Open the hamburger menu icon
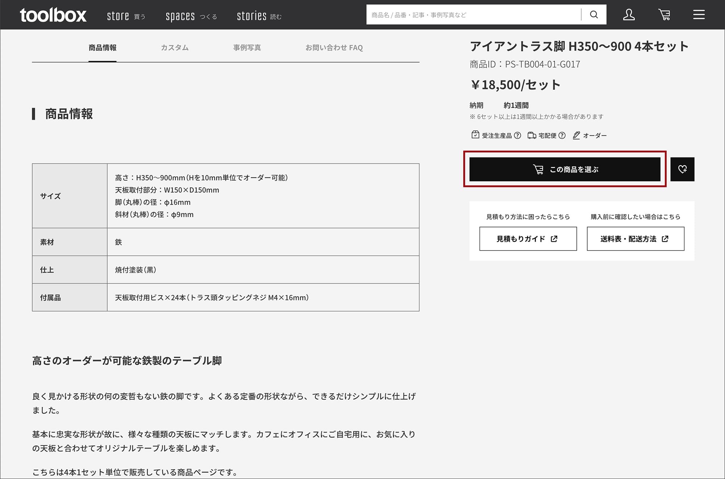 [699, 14]
